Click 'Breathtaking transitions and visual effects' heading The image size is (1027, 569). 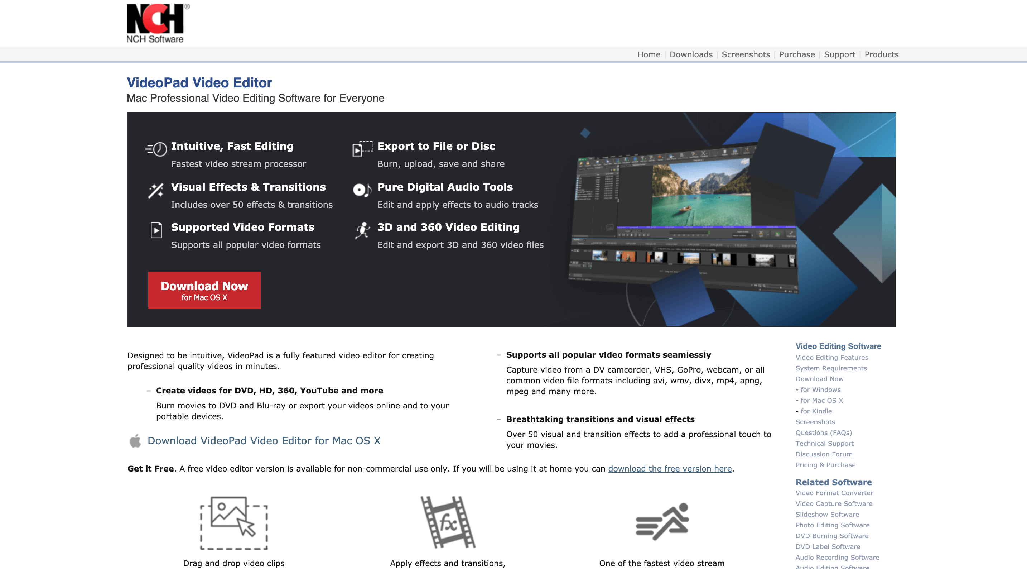click(600, 419)
